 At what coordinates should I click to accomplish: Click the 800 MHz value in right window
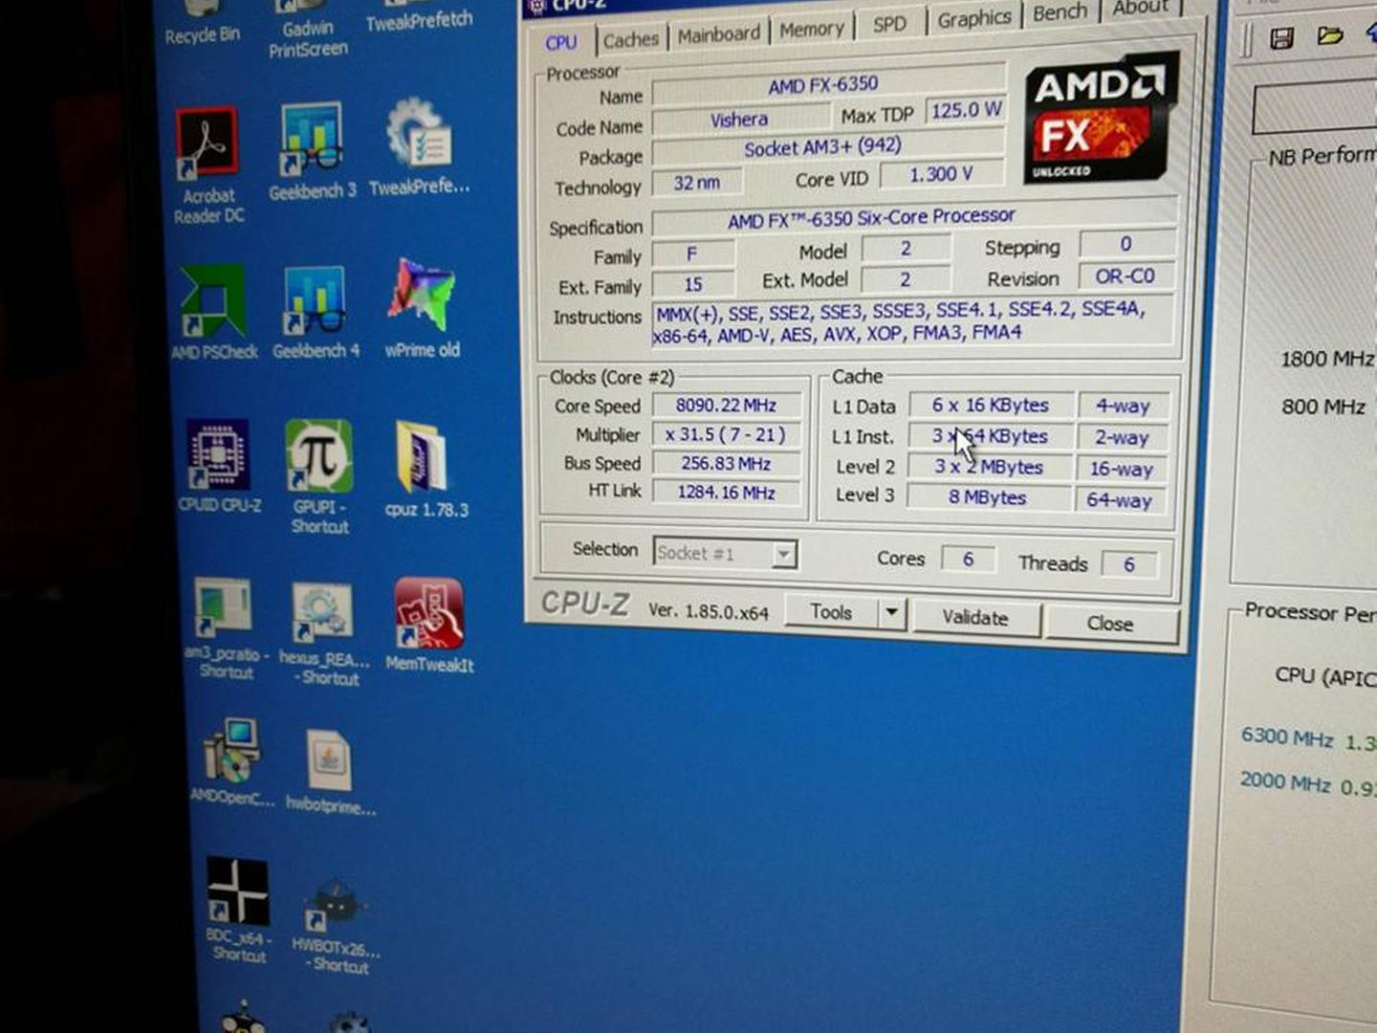[1323, 407]
